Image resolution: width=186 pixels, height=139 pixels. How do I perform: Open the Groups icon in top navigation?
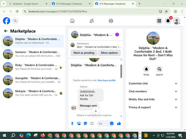111,21
